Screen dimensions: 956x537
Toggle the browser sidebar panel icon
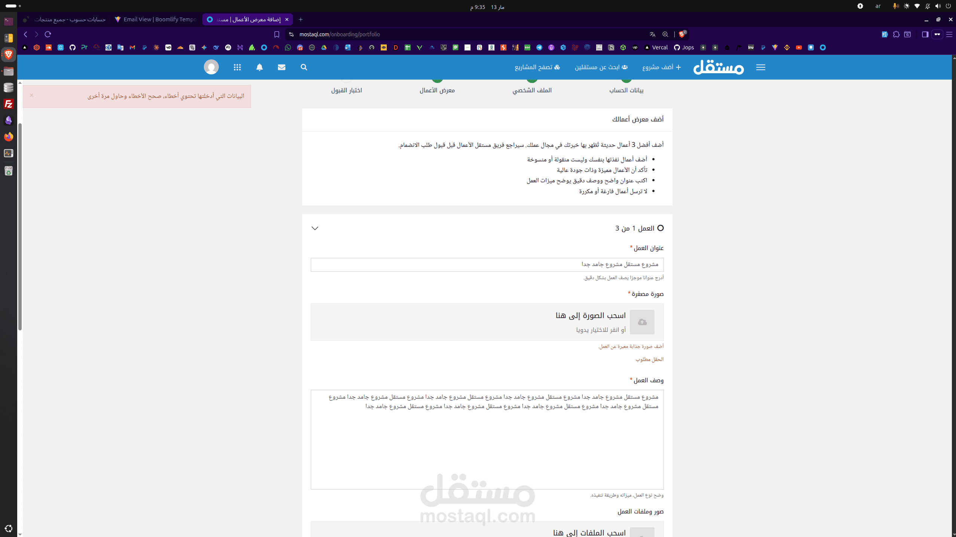tap(925, 34)
